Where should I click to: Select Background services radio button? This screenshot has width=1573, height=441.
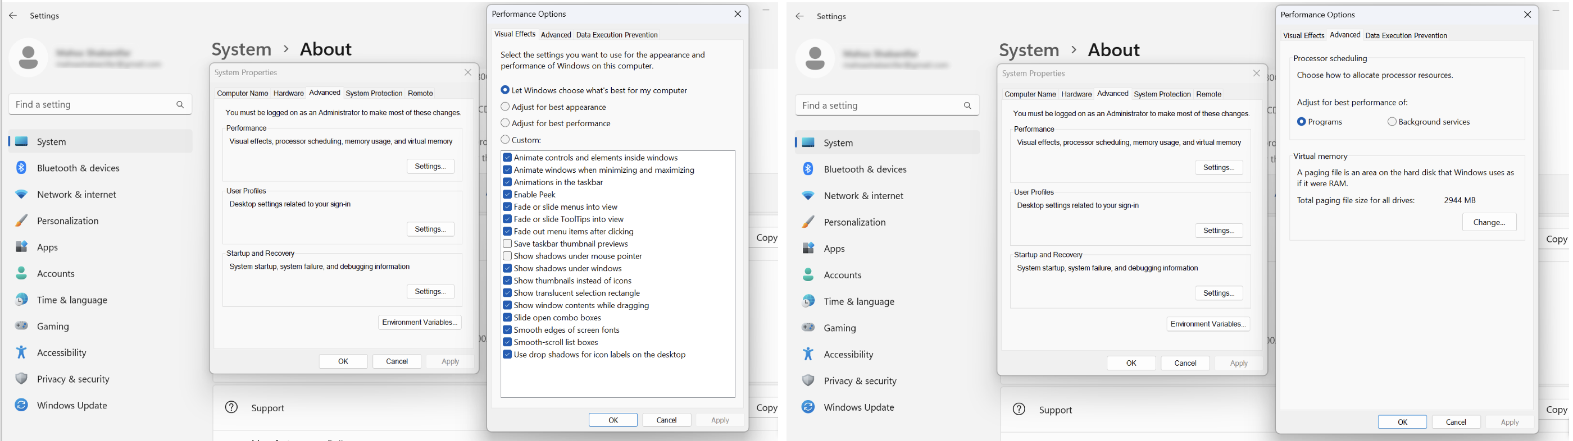1392,122
